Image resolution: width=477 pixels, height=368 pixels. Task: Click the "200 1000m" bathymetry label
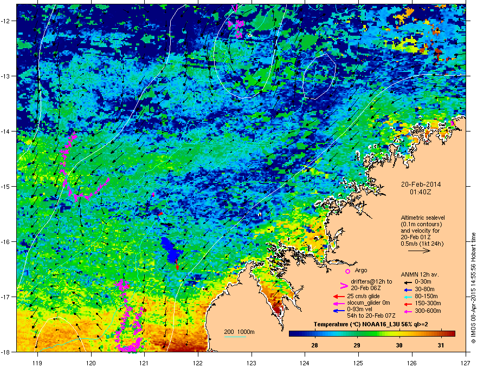click(x=239, y=332)
